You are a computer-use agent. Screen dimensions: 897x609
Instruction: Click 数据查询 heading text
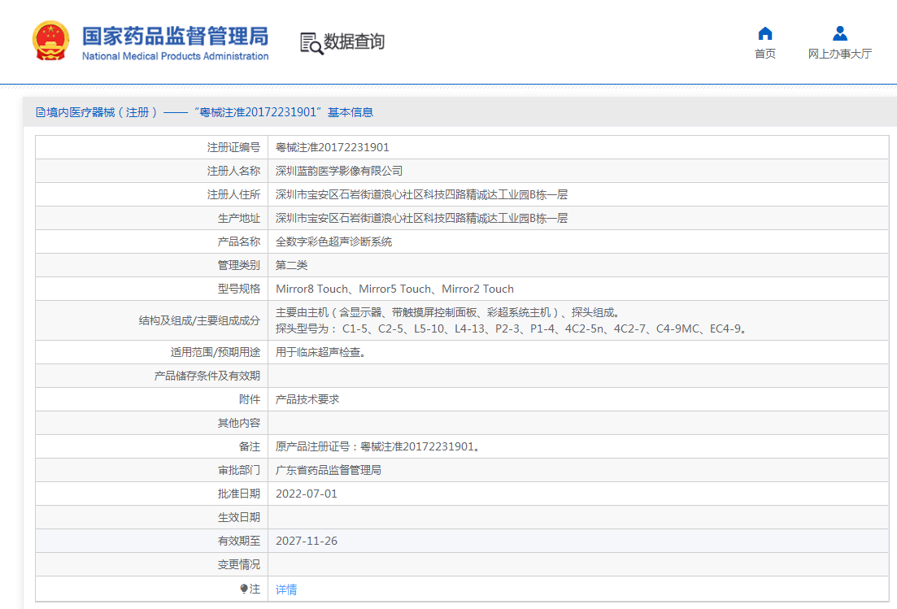(x=354, y=41)
